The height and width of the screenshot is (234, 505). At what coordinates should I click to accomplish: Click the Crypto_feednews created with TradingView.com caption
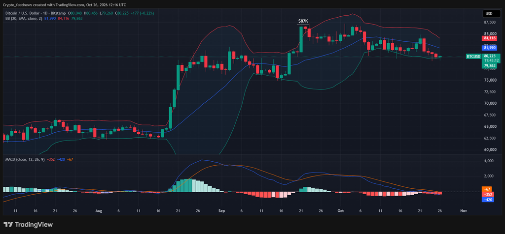tap(65, 5)
